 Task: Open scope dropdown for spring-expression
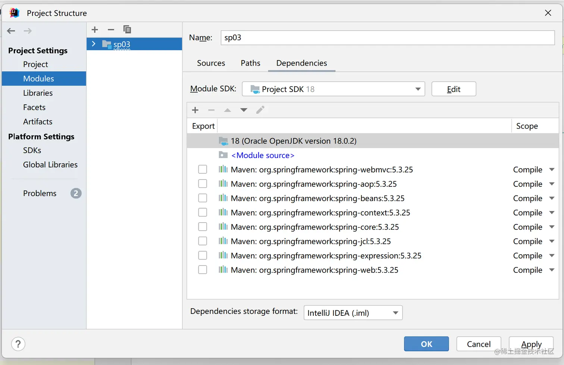point(552,256)
